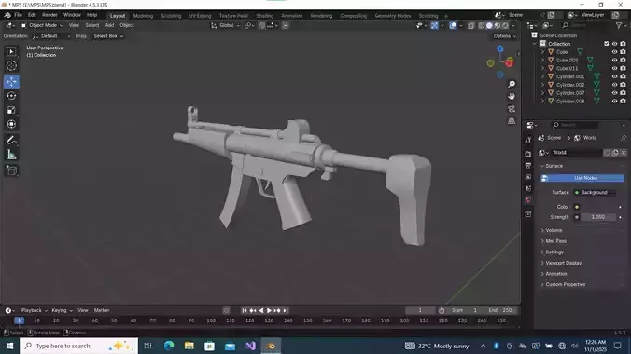Open the Add menu in viewport header
The image size is (631, 354).
point(109,25)
